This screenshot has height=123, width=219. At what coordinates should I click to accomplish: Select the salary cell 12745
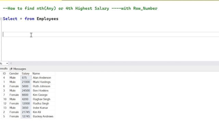[26, 117]
